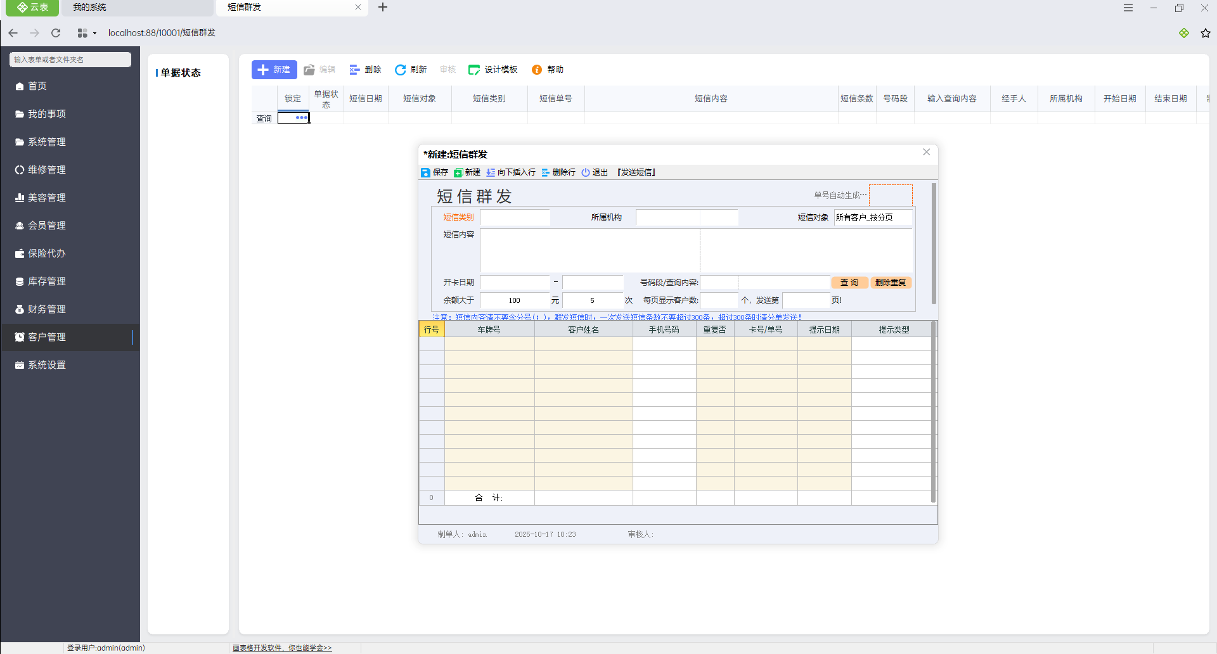Click the help info icon
The height and width of the screenshot is (654, 1217).
(x=537, y=70)
